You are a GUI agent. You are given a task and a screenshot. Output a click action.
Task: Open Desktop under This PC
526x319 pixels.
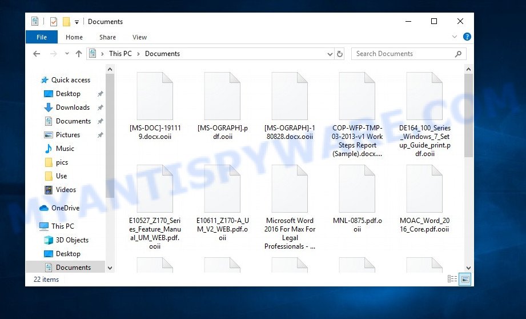(68, 254)
